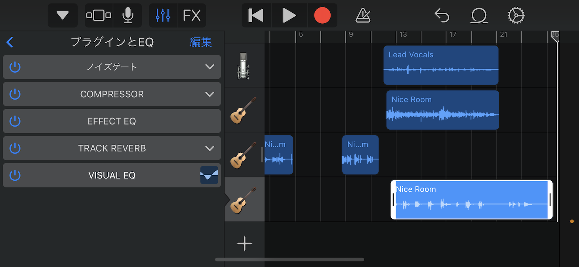Open the VISUAL EQ curve thumbnail

click(x=209, y=175)
